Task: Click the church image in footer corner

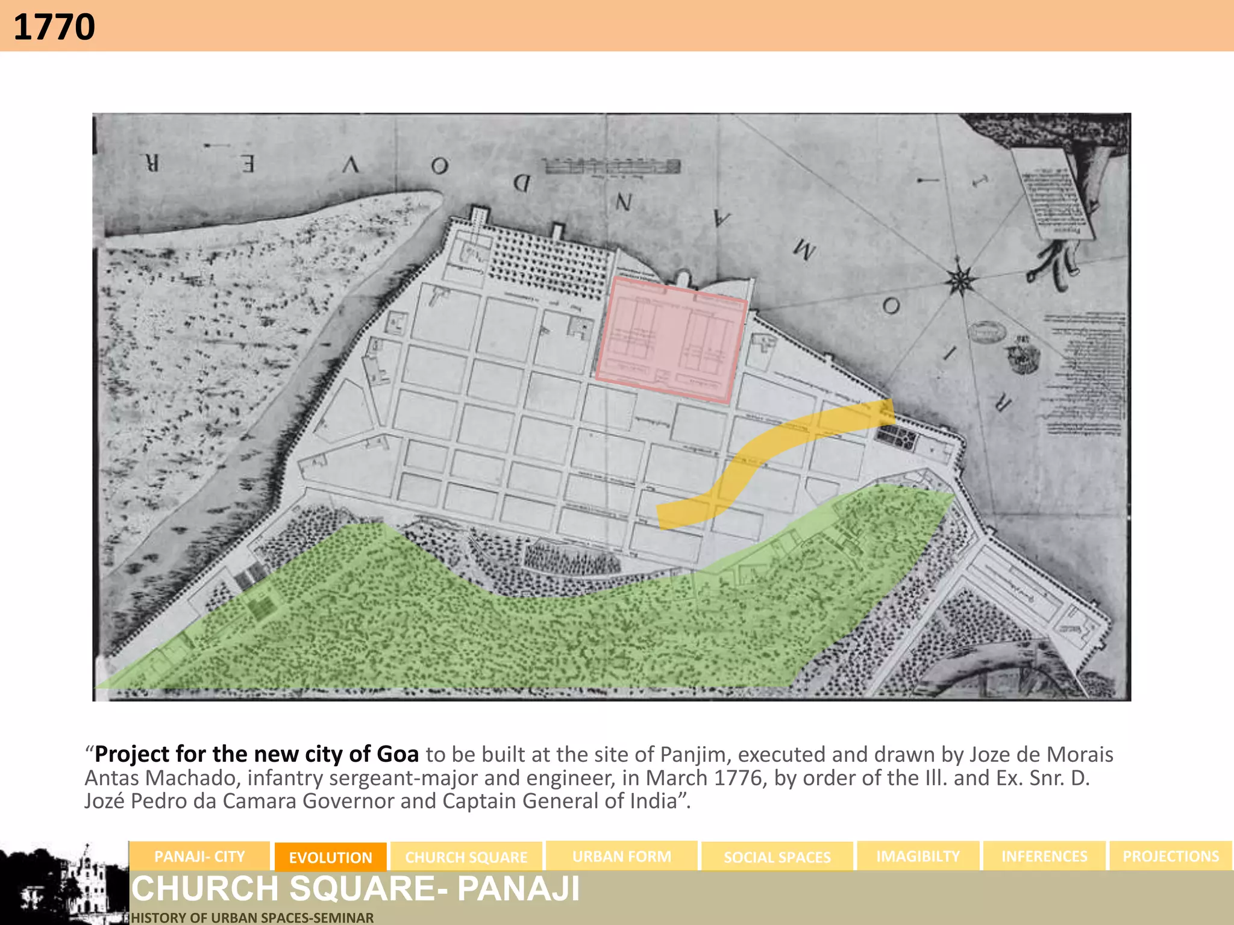Action: click(65, 883)
